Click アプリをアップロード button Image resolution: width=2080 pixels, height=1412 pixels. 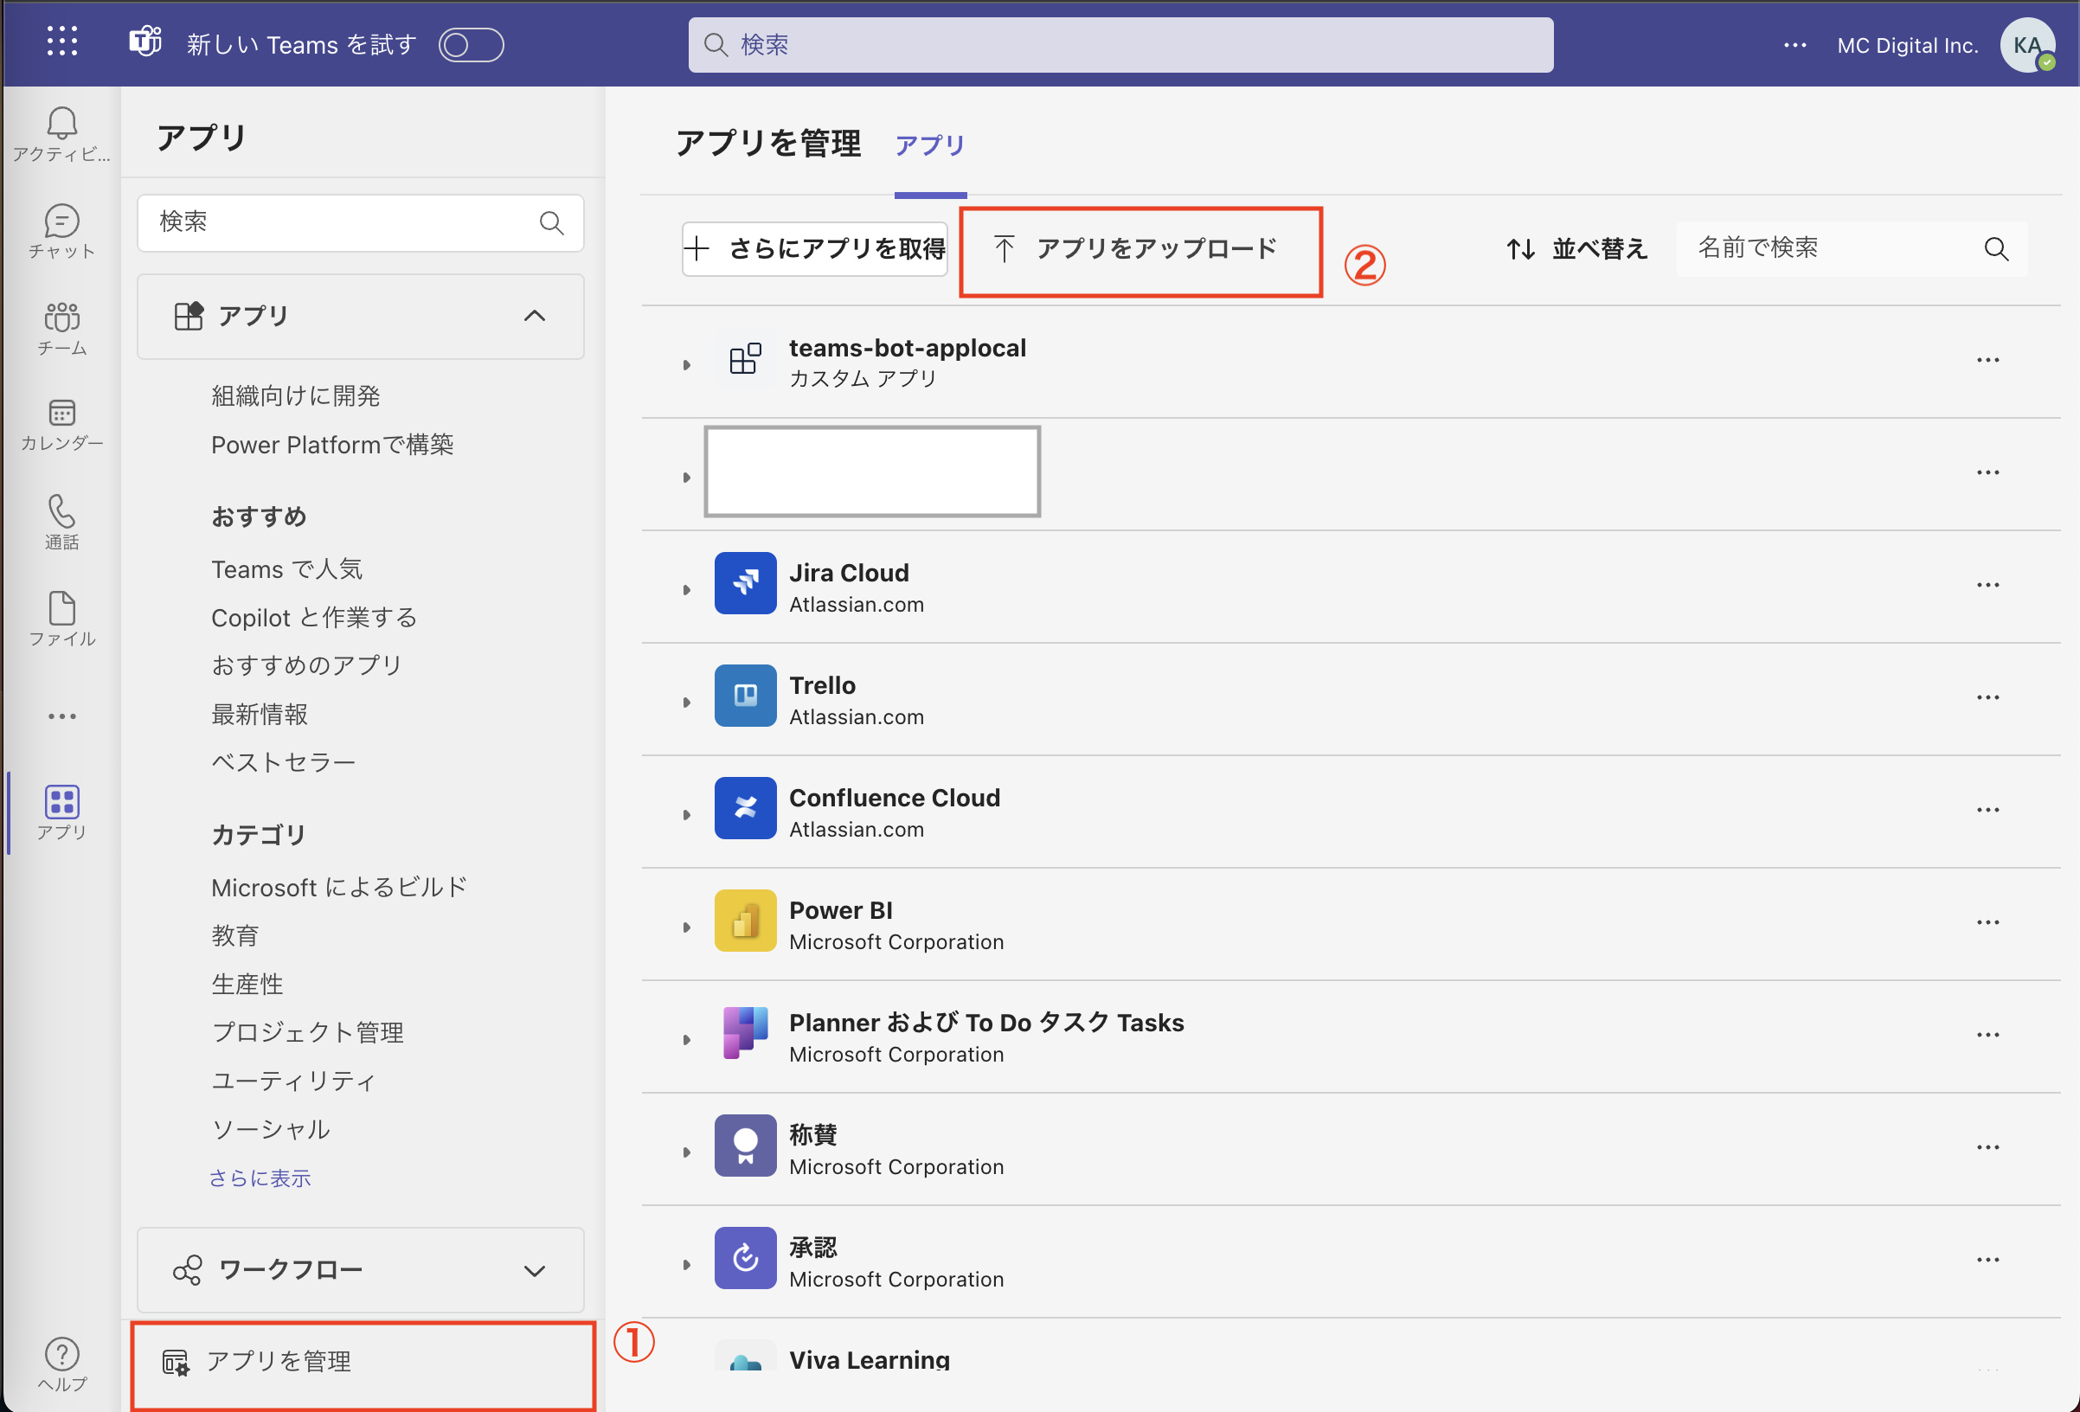click(x=1135, y=249)
